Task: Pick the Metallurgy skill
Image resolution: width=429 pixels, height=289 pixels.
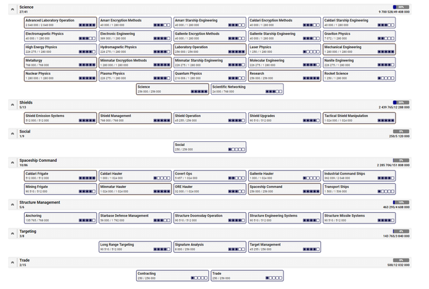Action: (60, 63)
